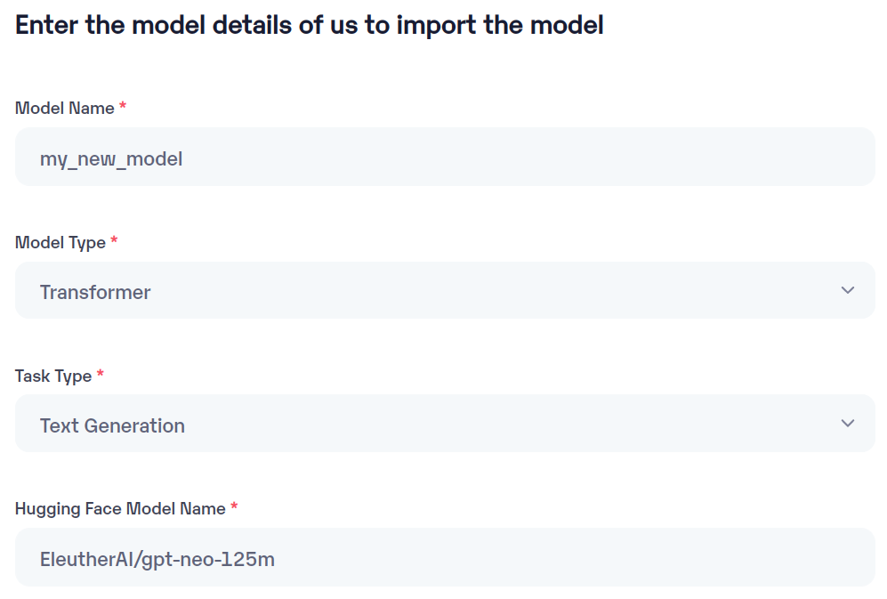Open the Task Type dropdown
This screenshot has height=599, width=887.
tap(445, 424)
